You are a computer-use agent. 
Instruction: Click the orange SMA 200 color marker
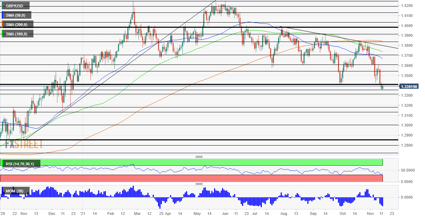[2, 24]
